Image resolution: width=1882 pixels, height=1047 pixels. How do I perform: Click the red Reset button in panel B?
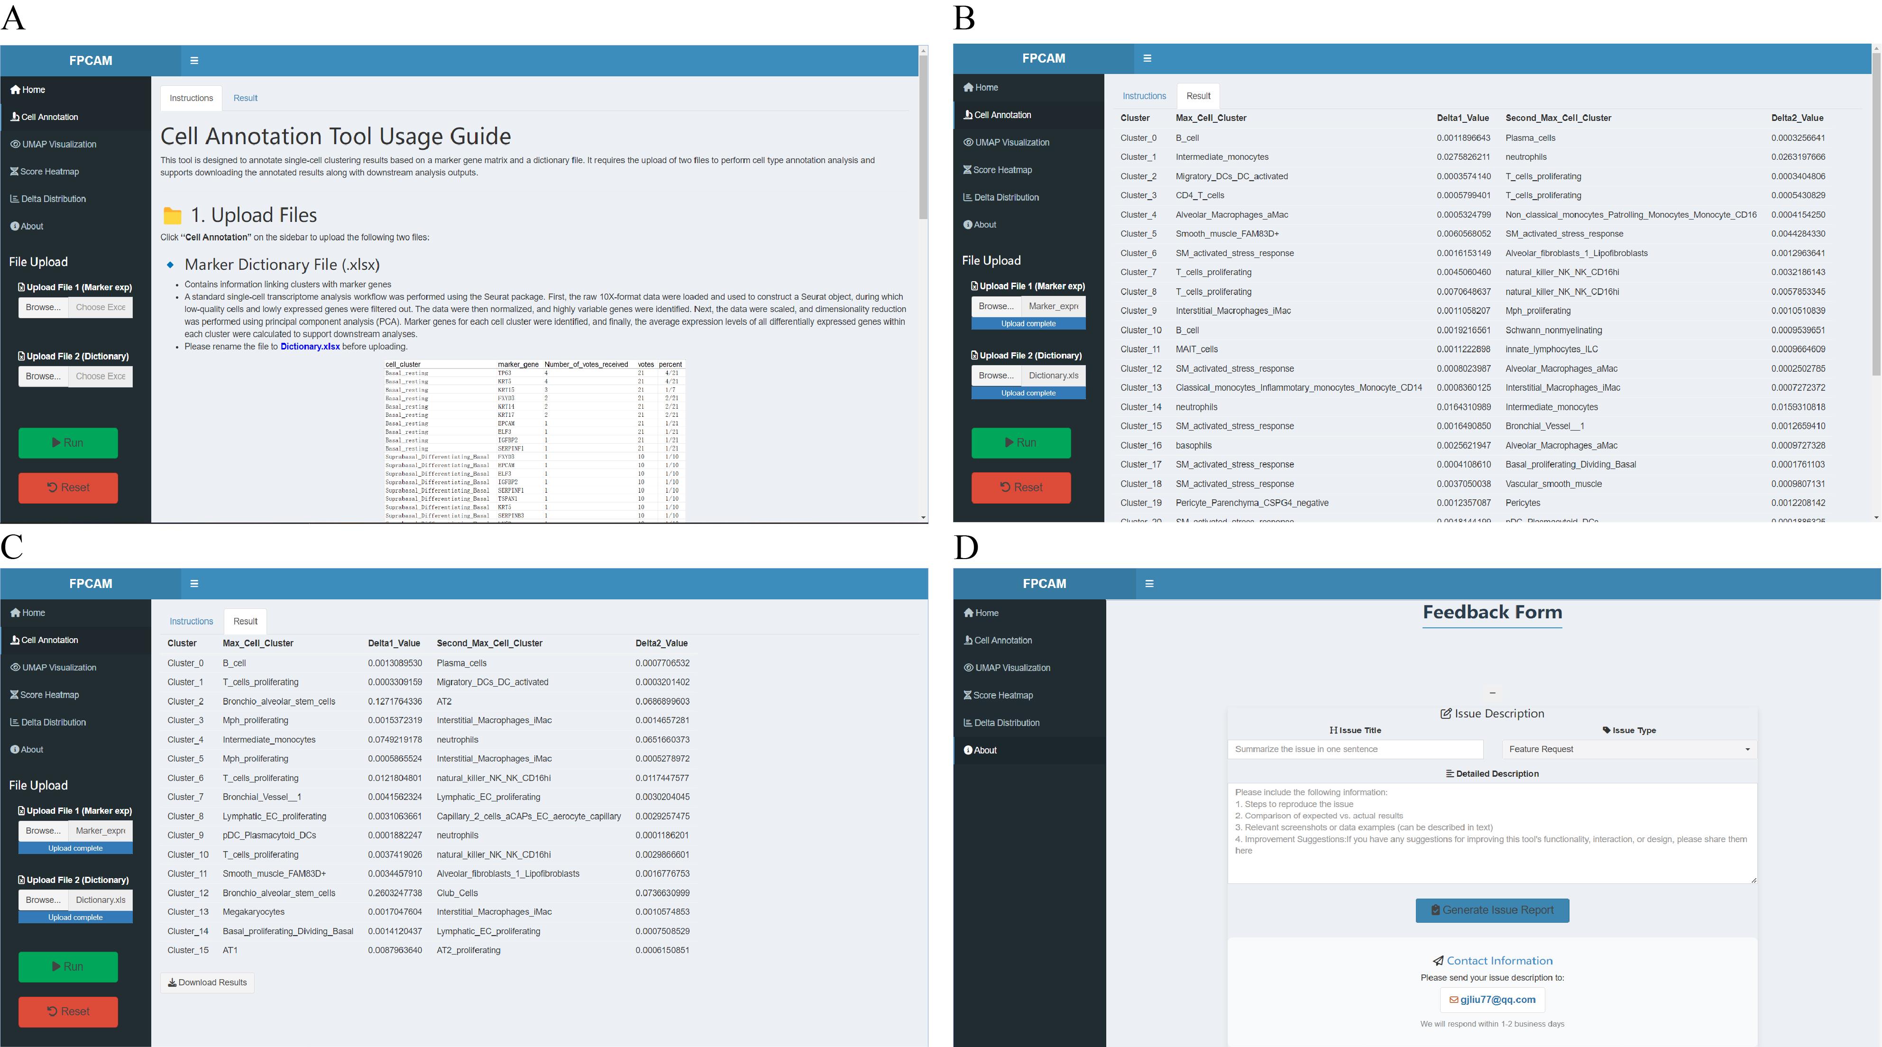tap(1021, 487)
